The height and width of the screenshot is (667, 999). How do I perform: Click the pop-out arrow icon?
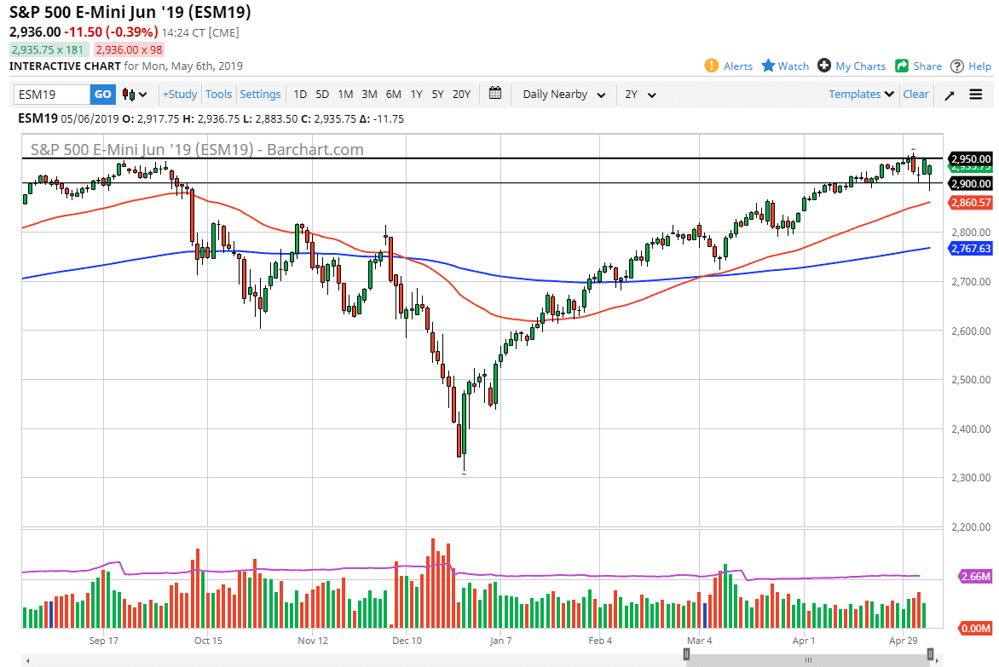949,95
